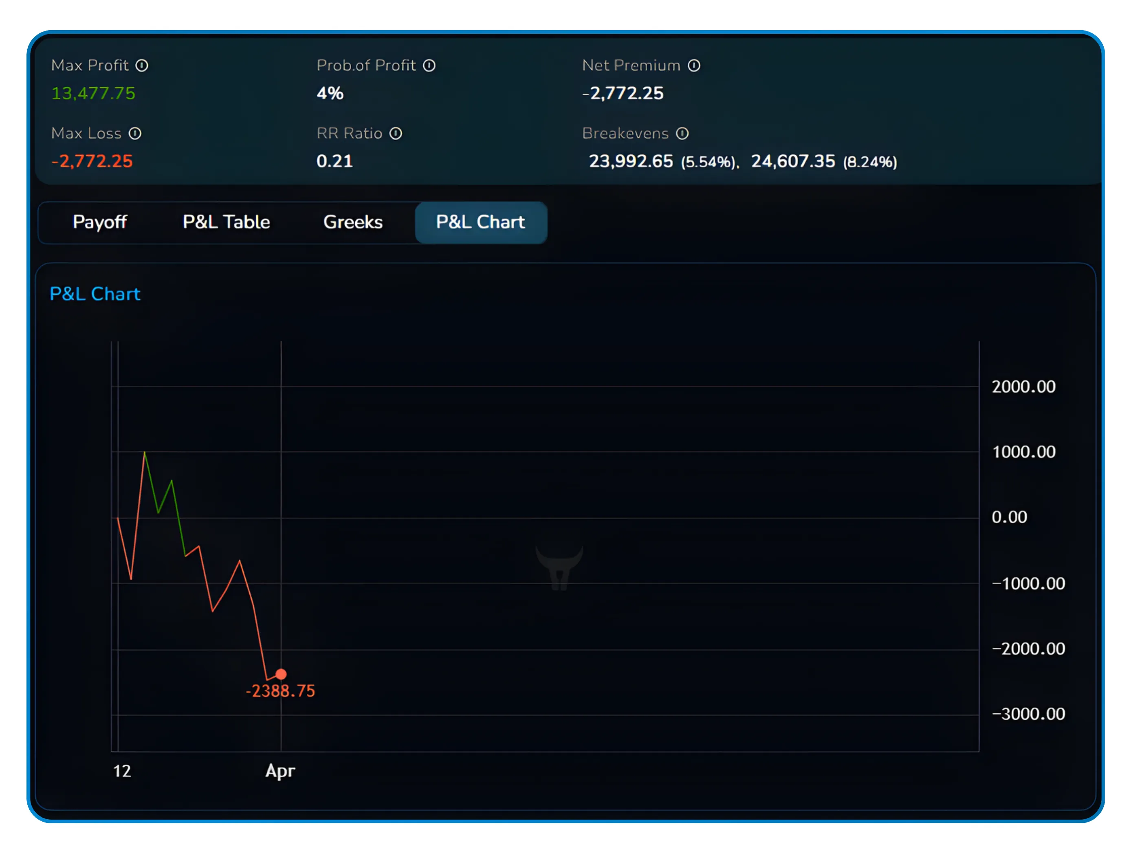Click the Breakevens info icon
Viewport: 1131px width, 862px height.
click(x=682, y=133)
